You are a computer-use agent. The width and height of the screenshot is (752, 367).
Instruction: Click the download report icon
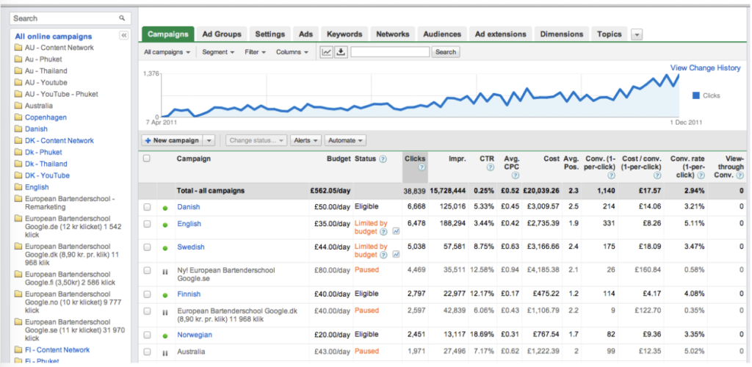pyautogui.click(x=341, y=52)
